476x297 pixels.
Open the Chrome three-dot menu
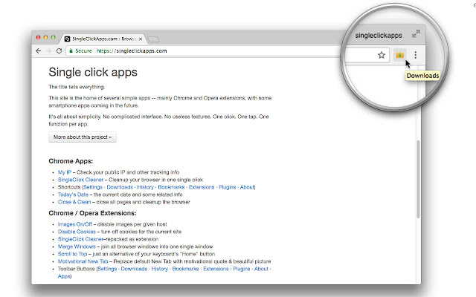[415, 55]
